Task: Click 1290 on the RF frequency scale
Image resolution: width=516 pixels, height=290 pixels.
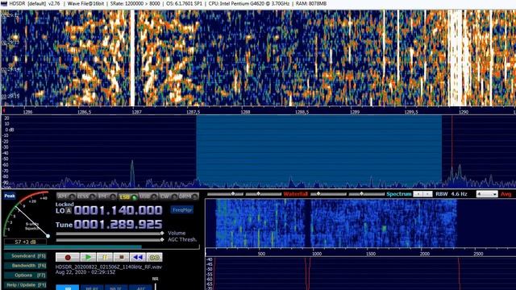Action: (x=464, y=112)
